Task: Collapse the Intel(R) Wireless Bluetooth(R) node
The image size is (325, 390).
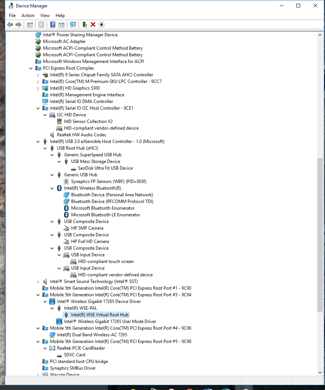Action: click(52, 188)
